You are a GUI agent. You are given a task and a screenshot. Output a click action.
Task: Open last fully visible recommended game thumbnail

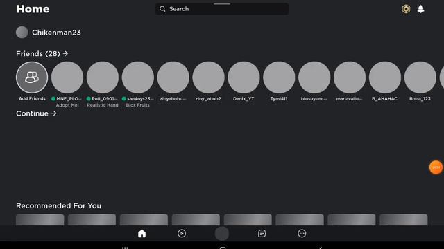tap(404, 220)
